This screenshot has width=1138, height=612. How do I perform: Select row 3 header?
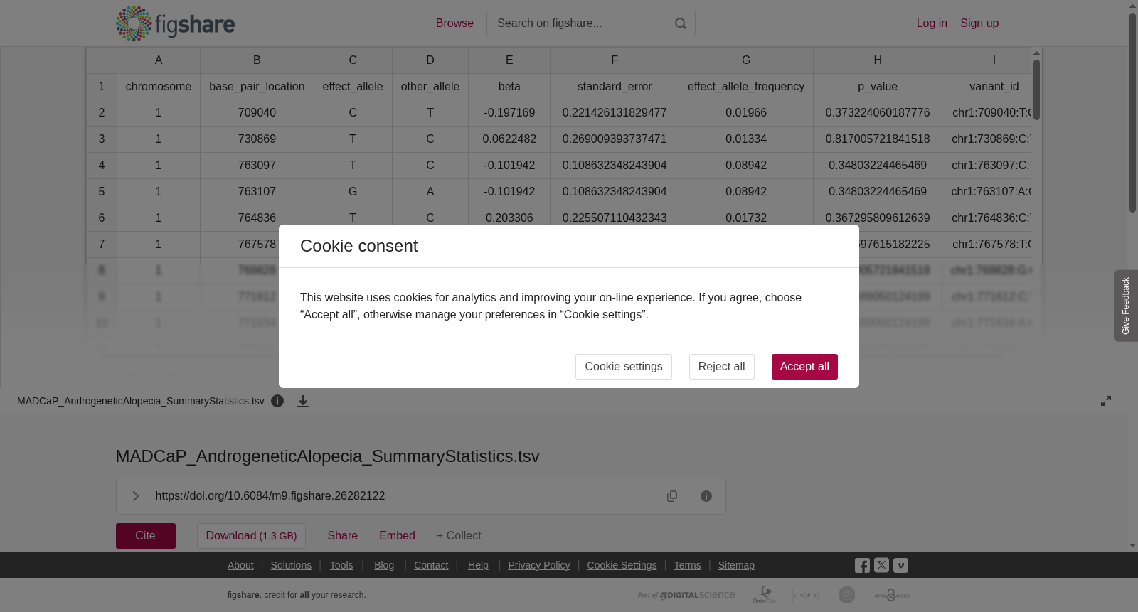pos(102,139)
